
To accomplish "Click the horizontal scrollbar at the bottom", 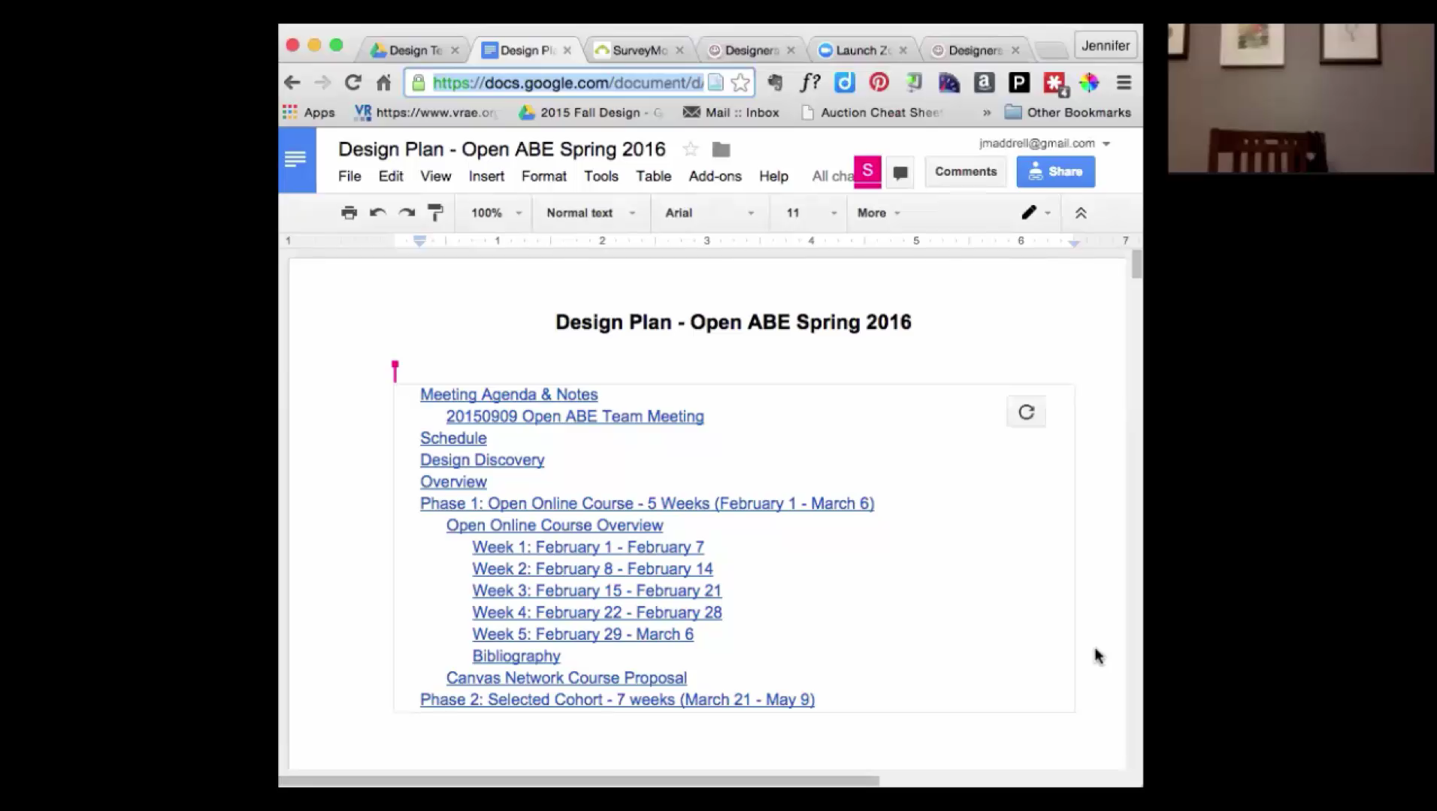I will click(579, 781).
